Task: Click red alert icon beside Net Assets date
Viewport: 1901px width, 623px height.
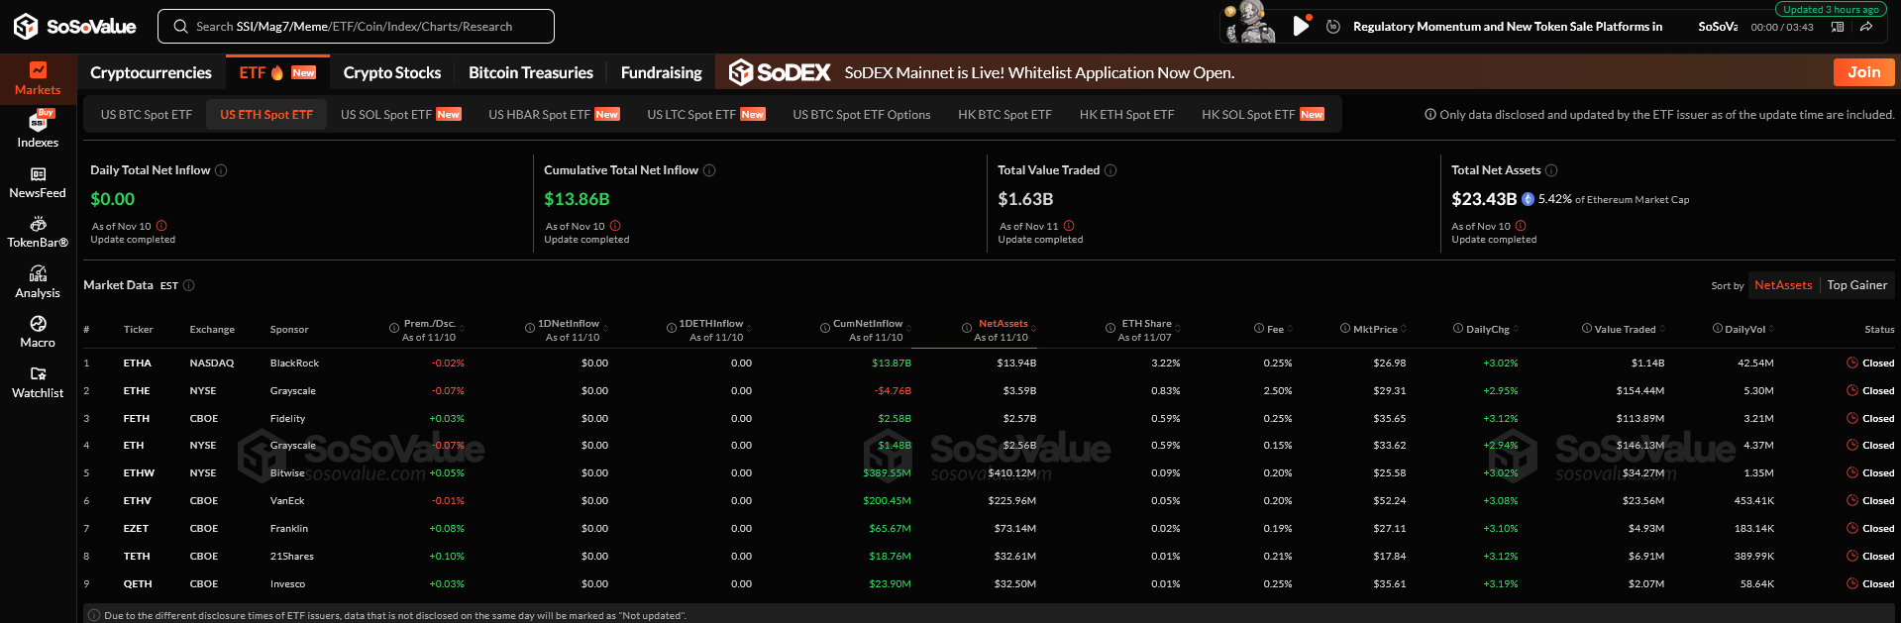Action: coord(1521,226)
